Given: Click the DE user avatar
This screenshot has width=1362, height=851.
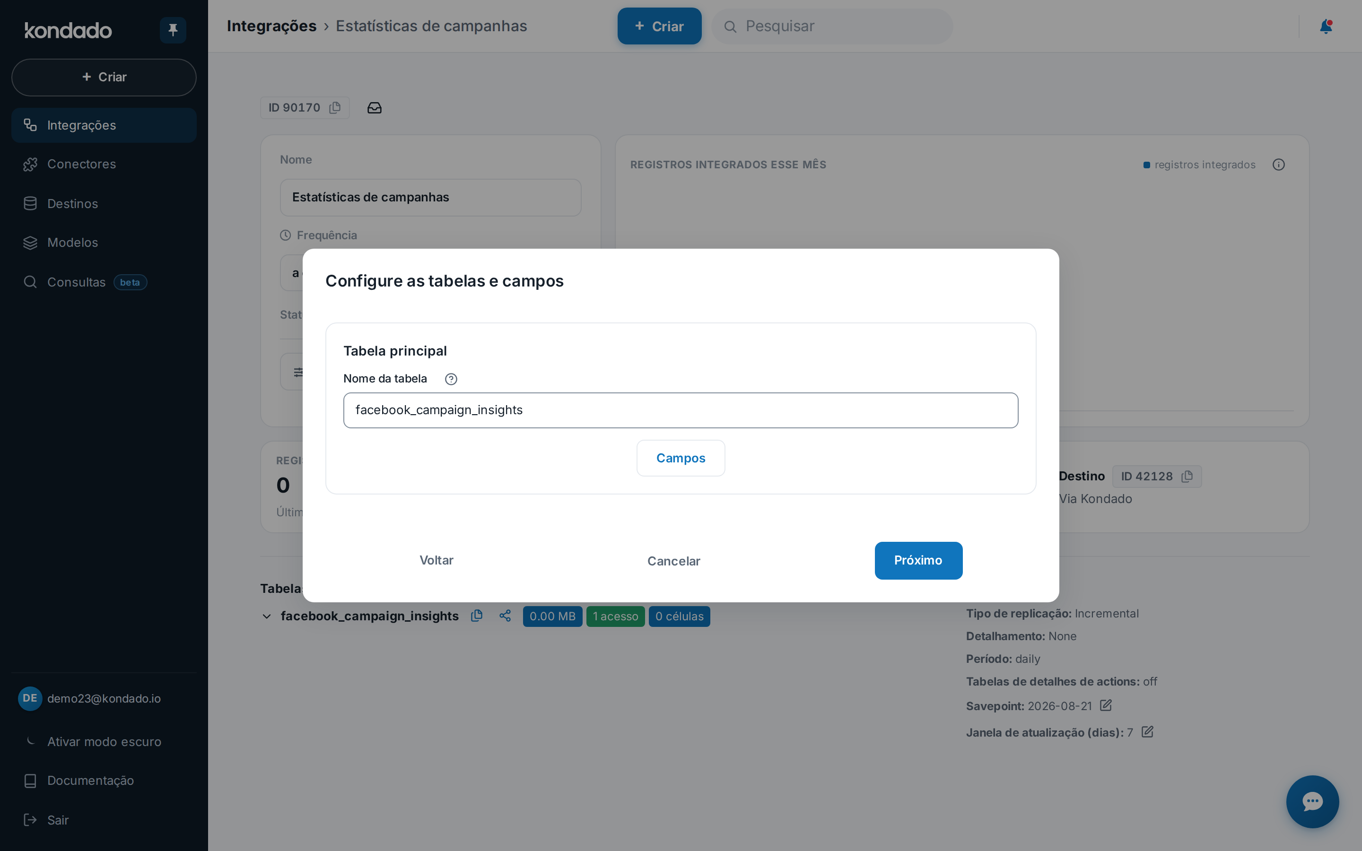Looking at the screenshot, I should (30, 698).
